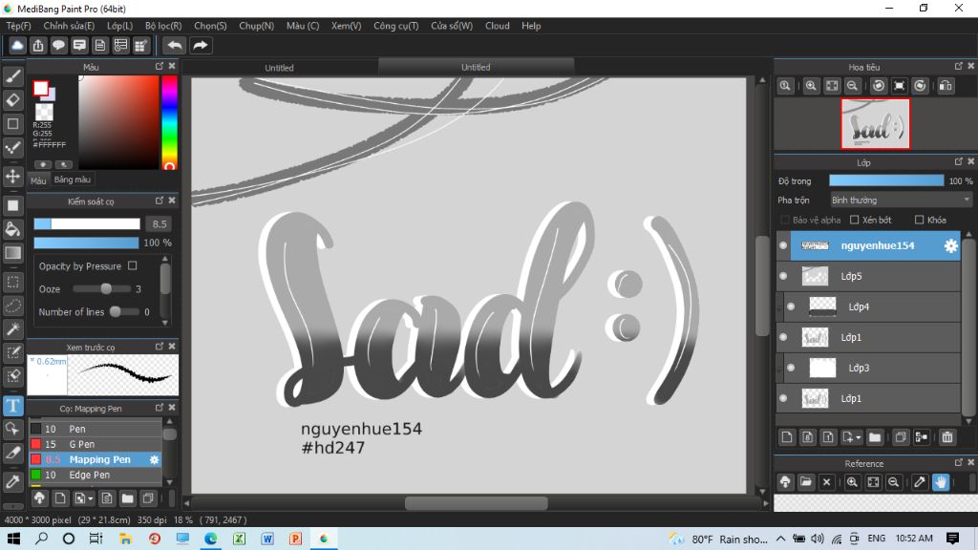Select the Brush tool in left toolbar
Screen dimensions: 978x550
pyautogui.click(x=12, y=76)
